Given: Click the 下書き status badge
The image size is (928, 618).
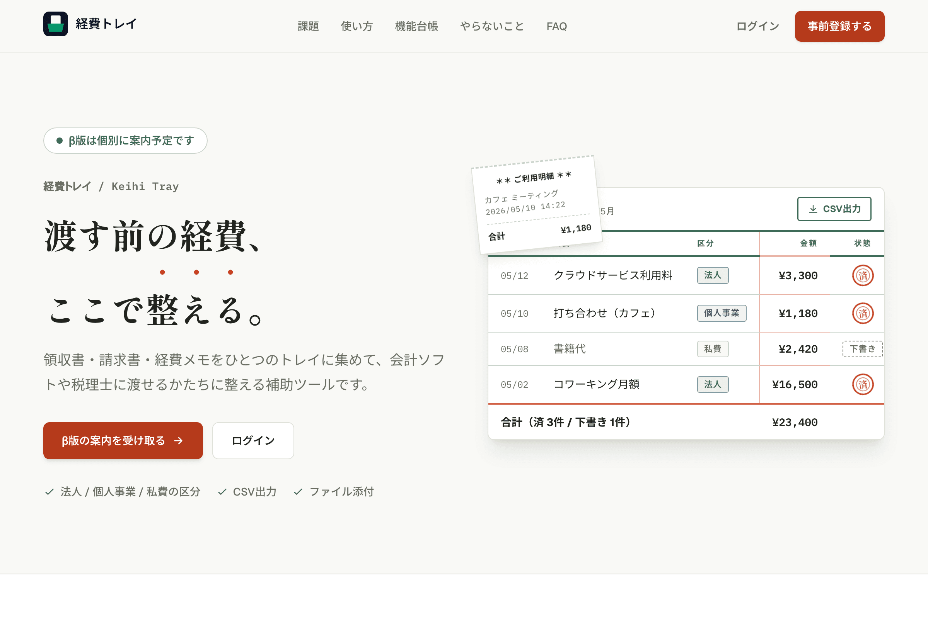Looking at the screenshot, I should 863,349.
